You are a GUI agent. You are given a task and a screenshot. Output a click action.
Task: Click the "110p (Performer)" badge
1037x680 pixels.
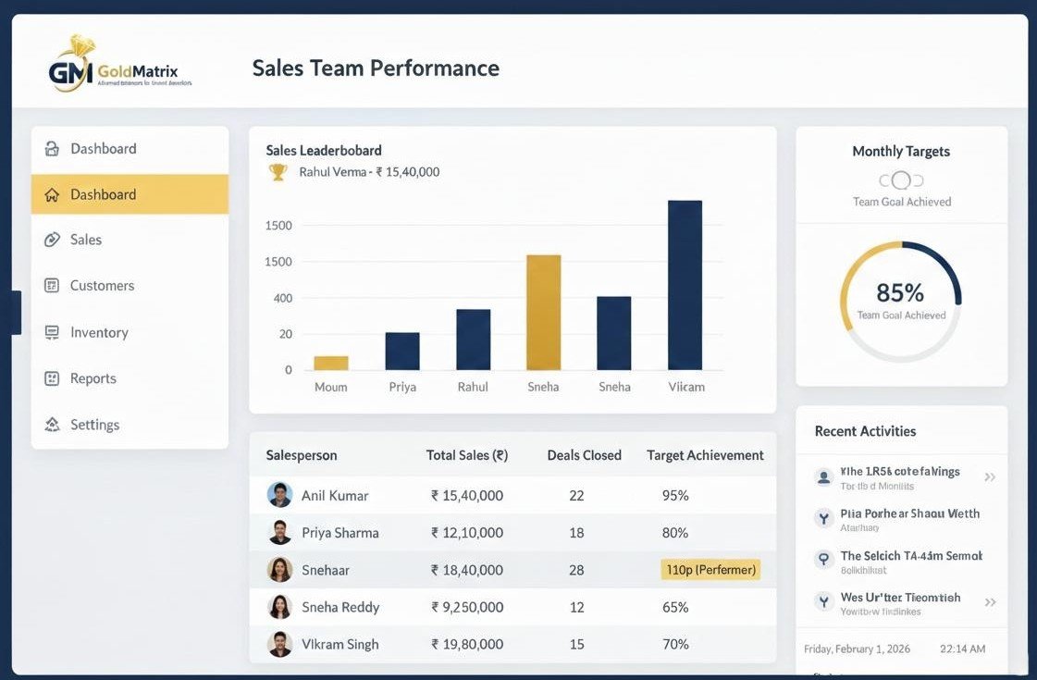click(710, 570)
